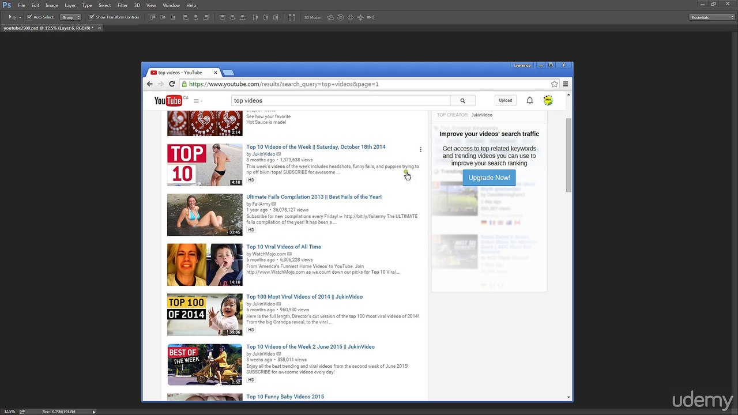
Task: Expand the Essentials workspace dropdown
Action: [713, 17]
